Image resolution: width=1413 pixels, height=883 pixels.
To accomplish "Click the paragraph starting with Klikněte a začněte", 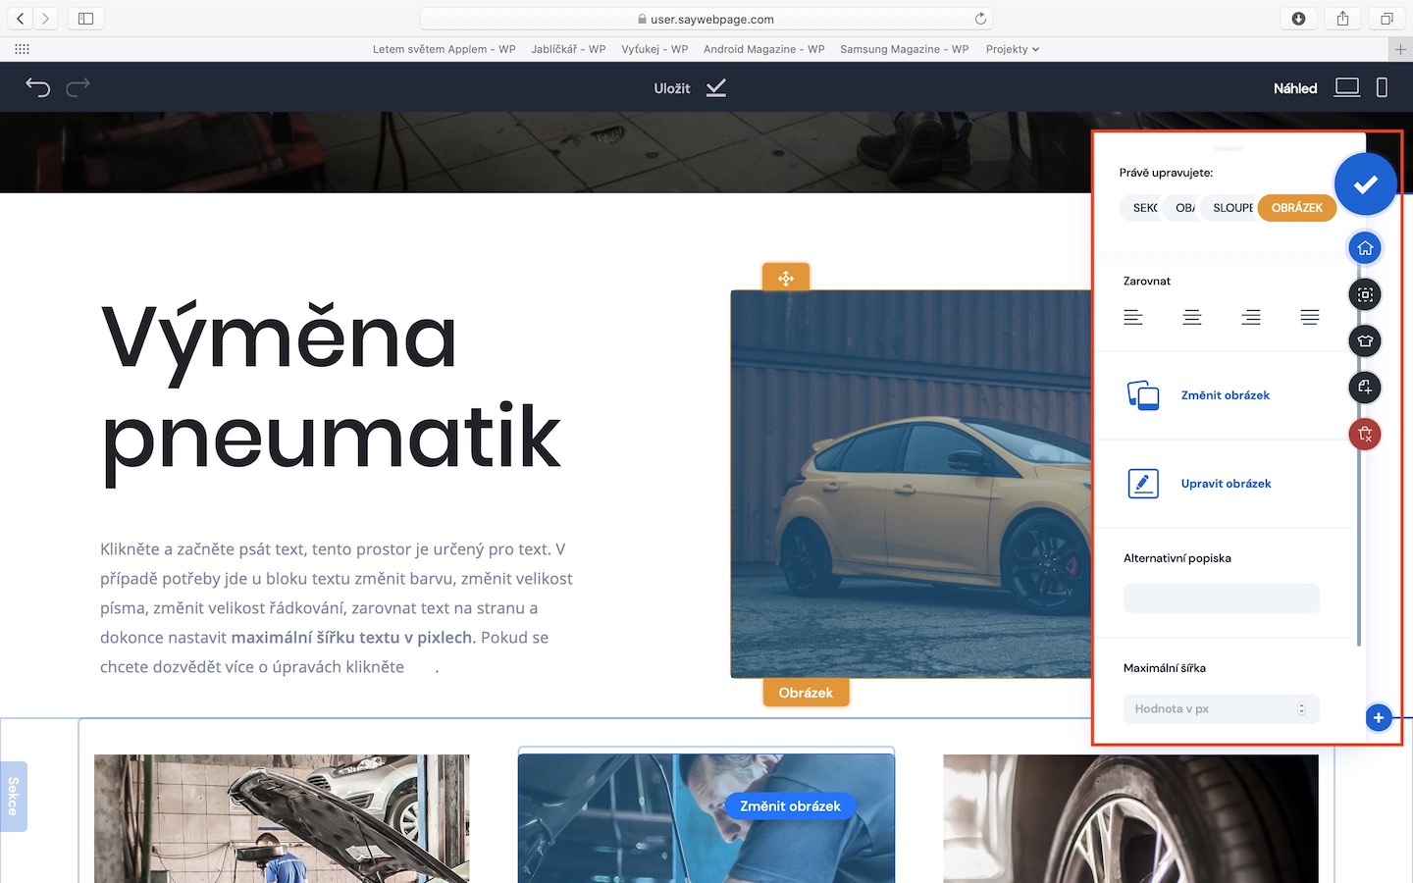I will 337,608.
